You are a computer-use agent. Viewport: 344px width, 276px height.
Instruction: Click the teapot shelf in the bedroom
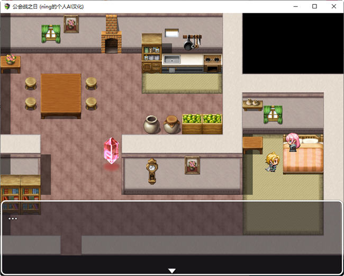[x=252, y=104]
